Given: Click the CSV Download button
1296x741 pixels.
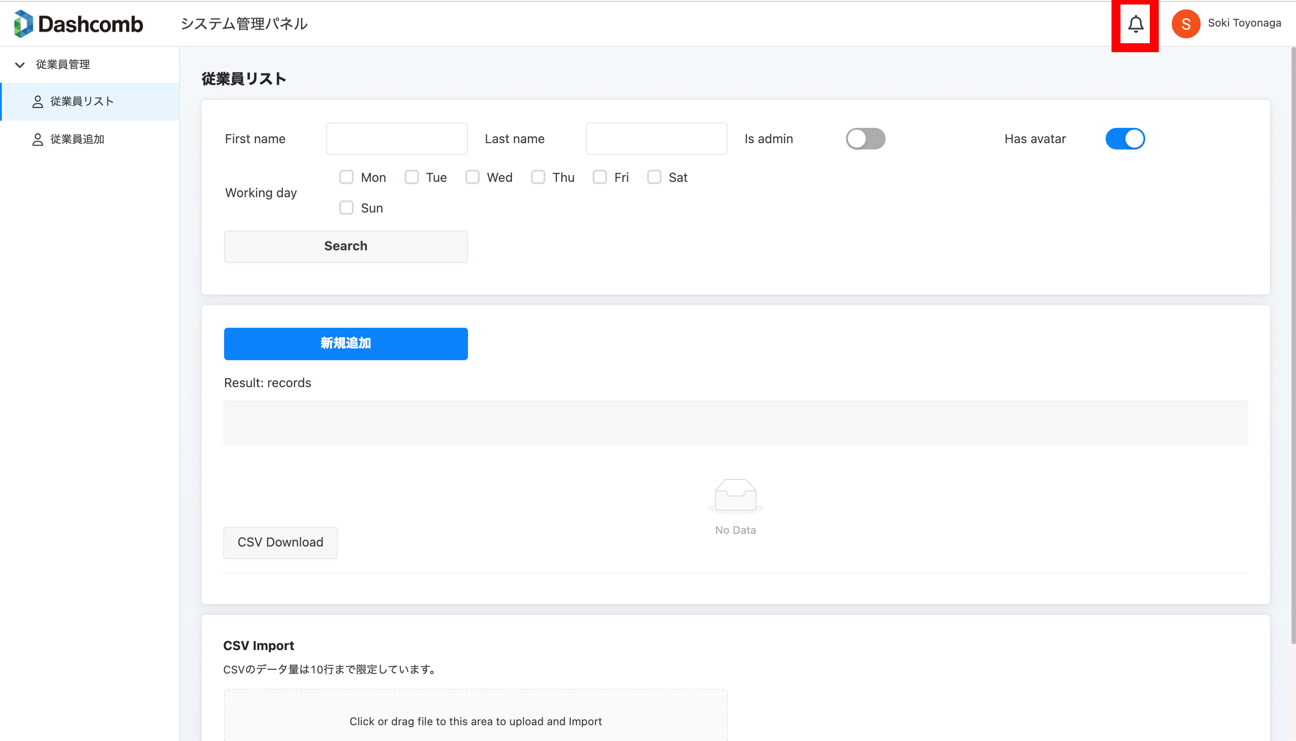Looking at the screenshot, I should (x=280, y=542).
